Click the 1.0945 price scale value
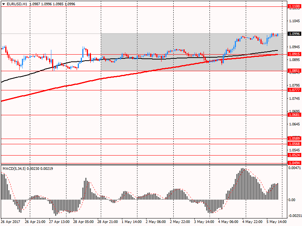This screenshot has height=226, width=302. [295, 47]
